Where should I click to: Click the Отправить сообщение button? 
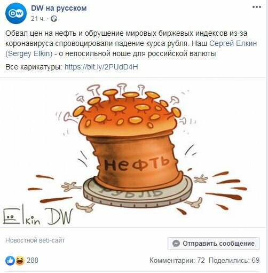point(214,244)
